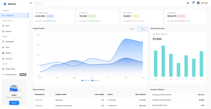211x109 pixels.
Task: Select the Typography sidebar icon
Action: [x=3, y=42]
